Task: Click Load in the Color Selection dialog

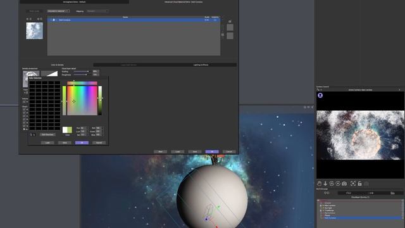Action: 47,142
